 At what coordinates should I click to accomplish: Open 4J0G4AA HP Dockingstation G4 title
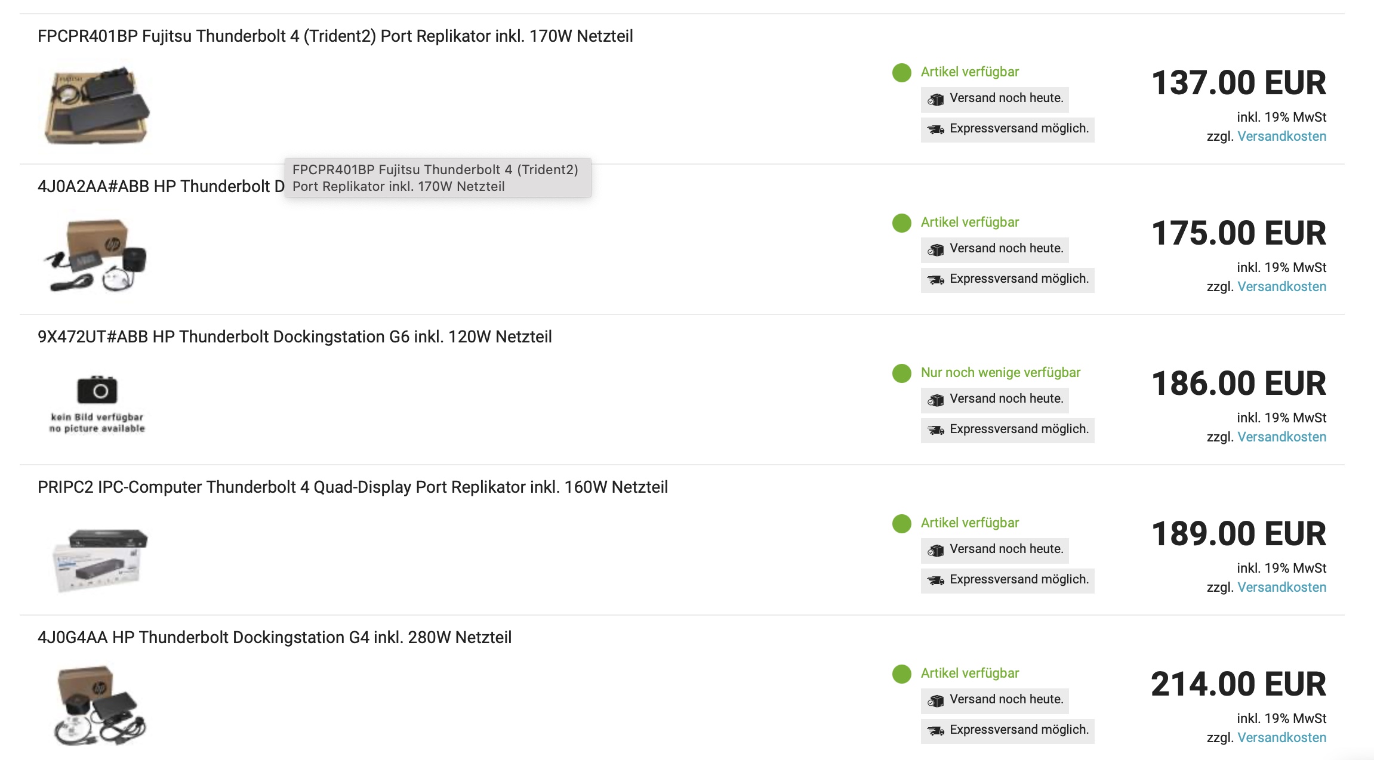coord(274,638)
